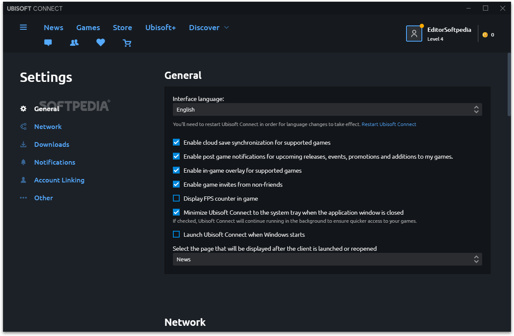
Task: Click the Notifications bell icon in sidebar
Action: pos(23,162)
